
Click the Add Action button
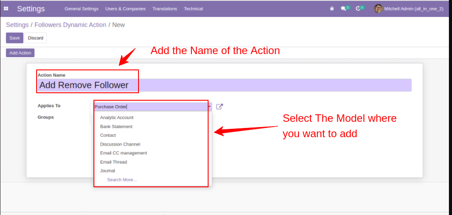point(20,53)
